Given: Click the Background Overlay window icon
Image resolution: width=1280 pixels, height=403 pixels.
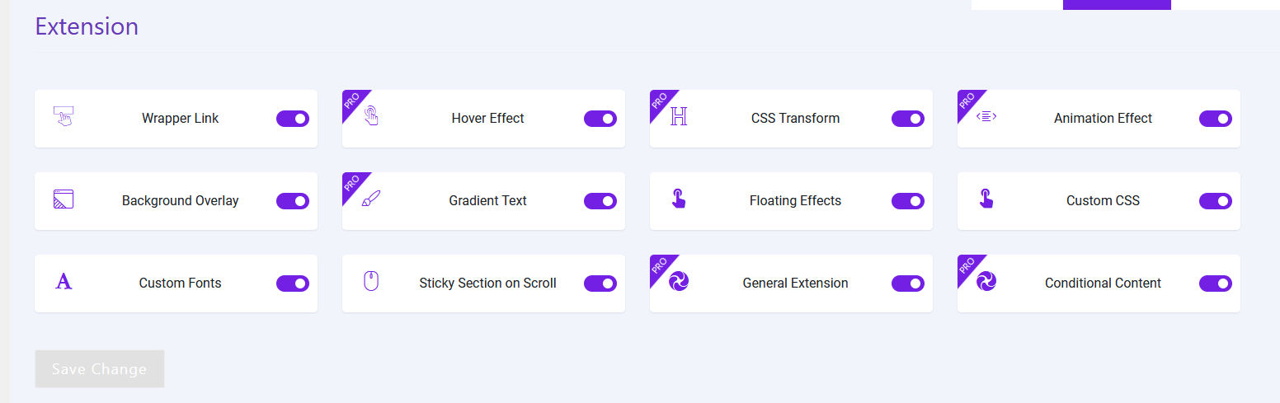Looking at the screenshot, I should tap(64, 199).
